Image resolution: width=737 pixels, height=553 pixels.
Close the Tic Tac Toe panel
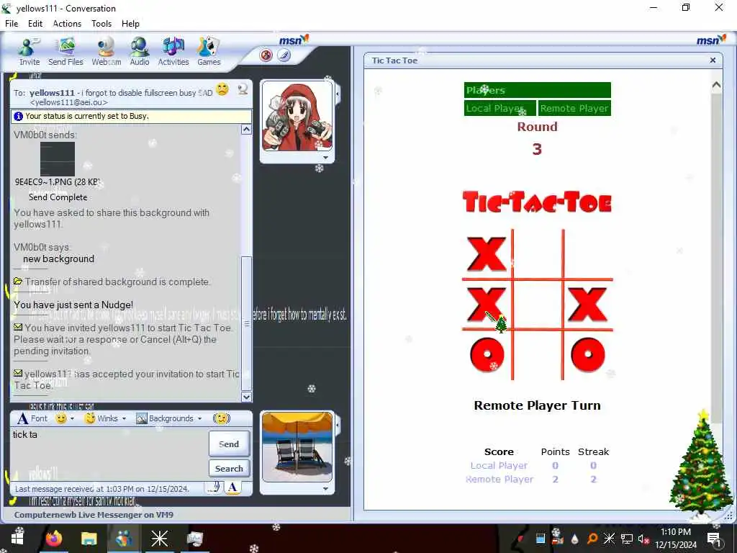[713, 60]
